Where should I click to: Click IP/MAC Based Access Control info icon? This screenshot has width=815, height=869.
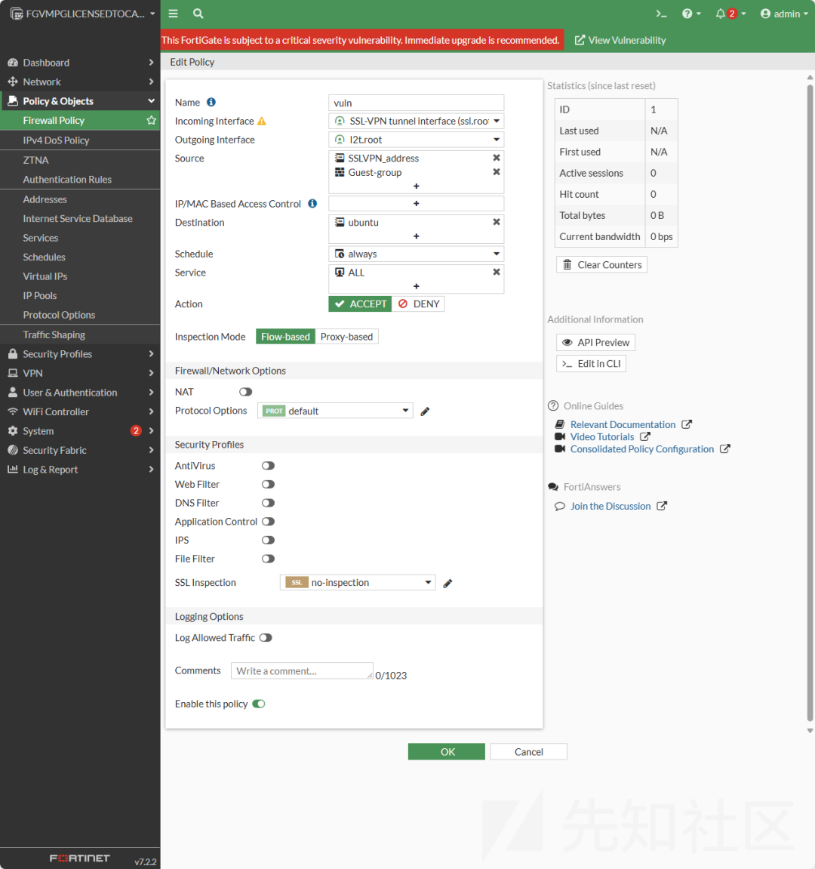pos(312,203)
